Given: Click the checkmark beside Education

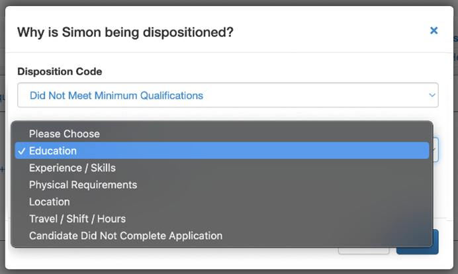Looking at the screenshot, I should (x=22, y=152).
